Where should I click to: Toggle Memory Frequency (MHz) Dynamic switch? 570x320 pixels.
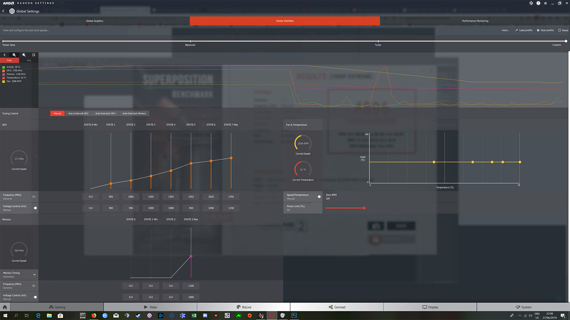pos(34,285)
